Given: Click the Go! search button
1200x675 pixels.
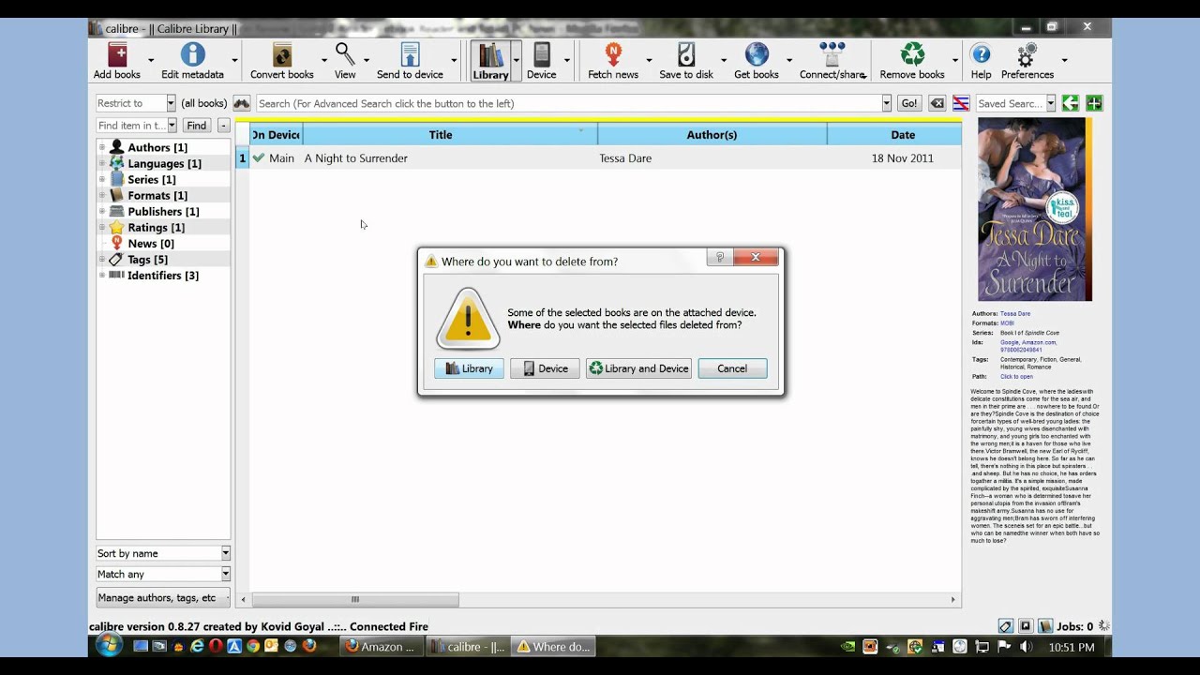Looking at the screenshot, I should [x=909, y=103].
